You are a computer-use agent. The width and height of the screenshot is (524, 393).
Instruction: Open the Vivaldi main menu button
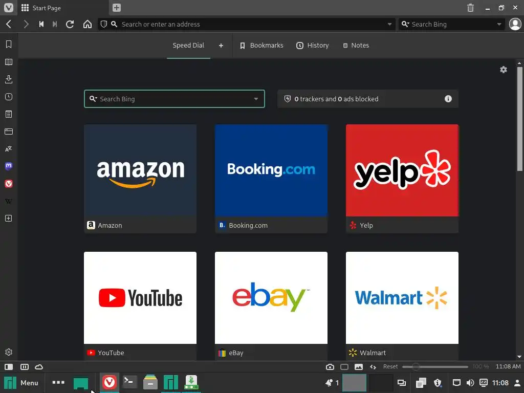tap(8, 7)
